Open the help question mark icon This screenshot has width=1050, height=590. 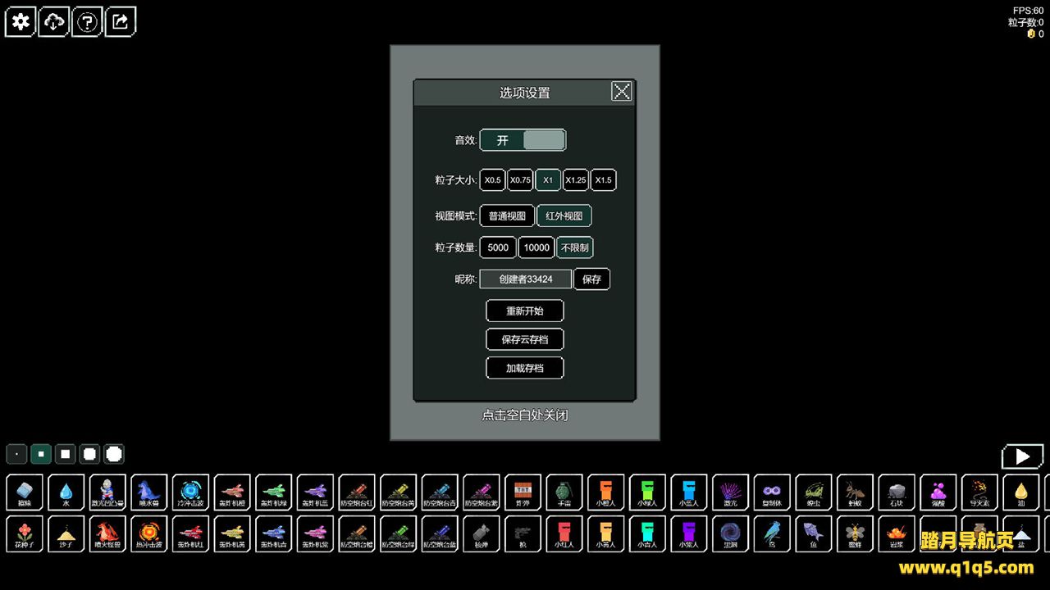tap(88, 22)
